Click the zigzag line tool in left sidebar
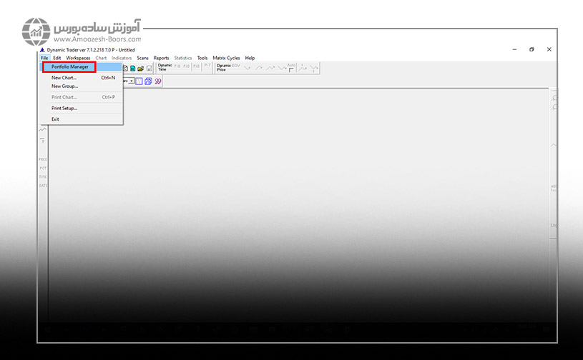 pyautogui.click(x=43, y=130)
